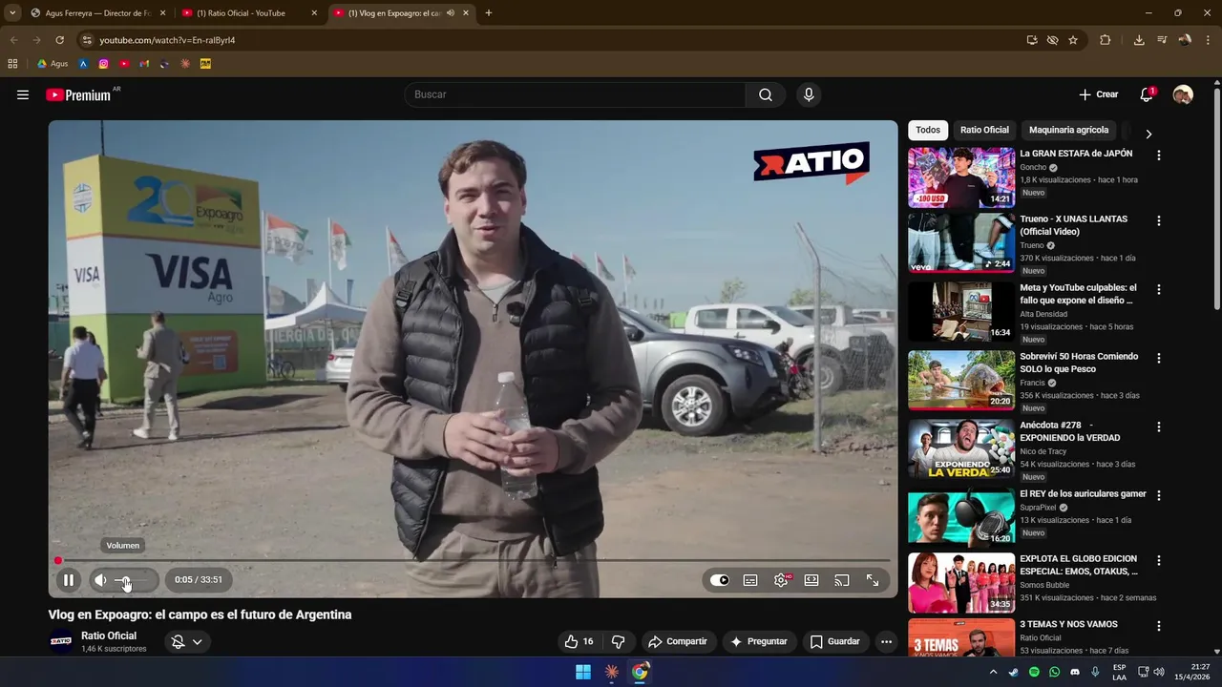Open options for Anécdota #278 video
The width and height of the screenshot is (1222, 687).
tap(1159, 427)
